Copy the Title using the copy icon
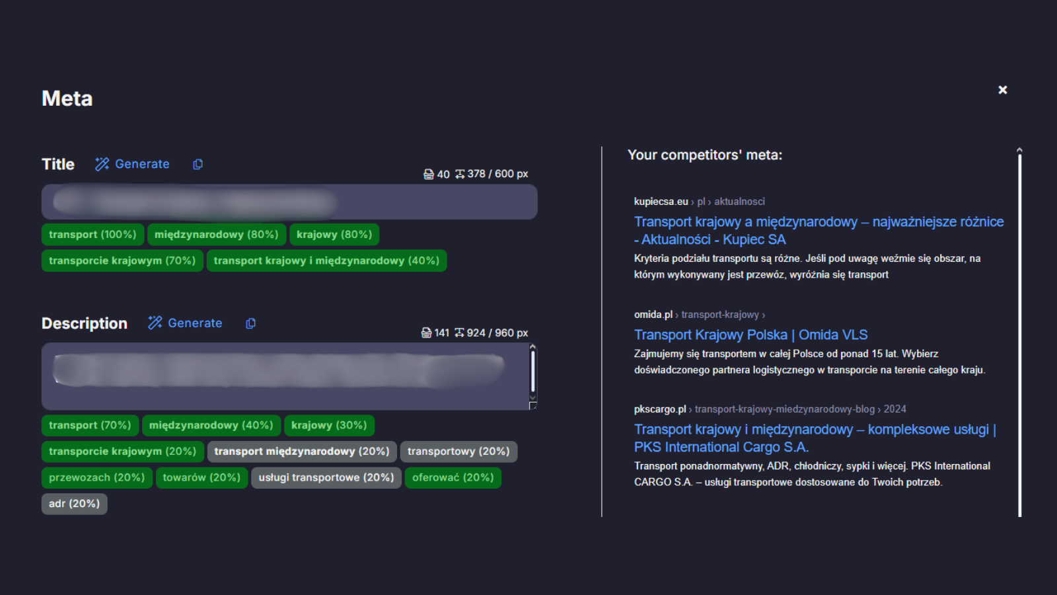 [x=198, y=164]
